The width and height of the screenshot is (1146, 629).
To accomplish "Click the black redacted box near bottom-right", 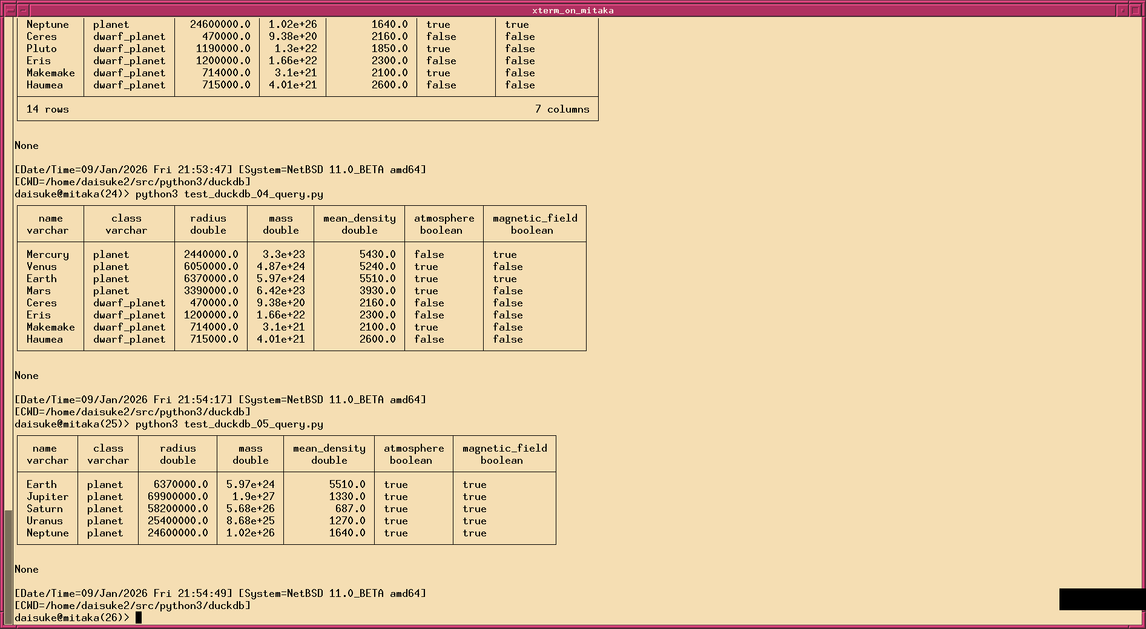I will [x=1101, y=600].
